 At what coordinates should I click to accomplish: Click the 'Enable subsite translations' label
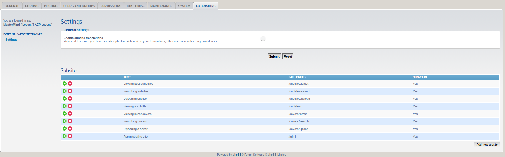click(83, 38)
